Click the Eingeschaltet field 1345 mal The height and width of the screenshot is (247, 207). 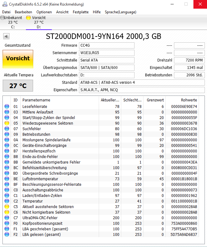click(189, 68)
